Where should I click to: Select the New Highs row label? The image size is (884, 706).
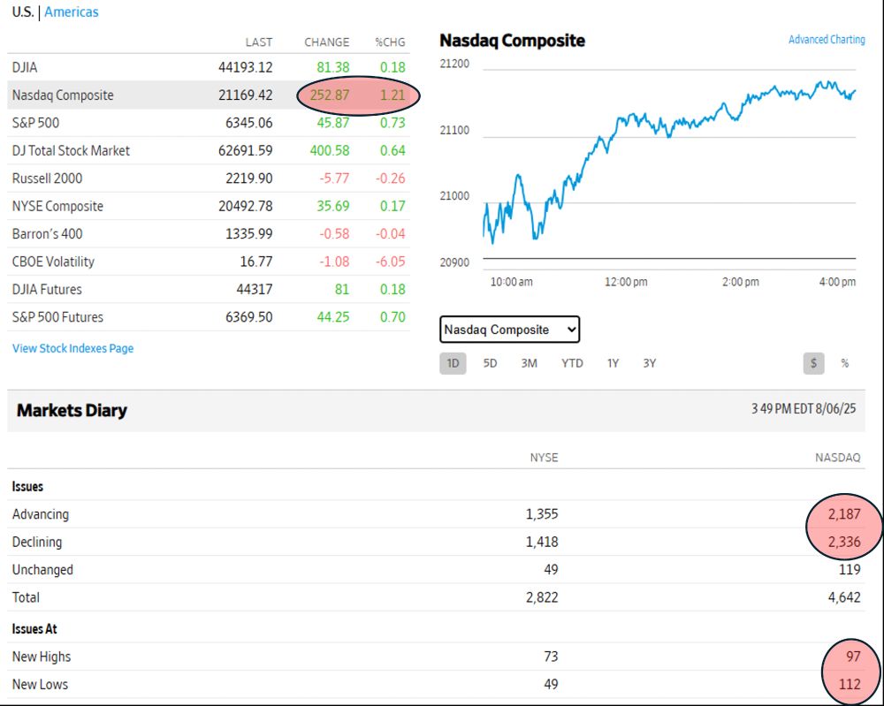(42, 657)
